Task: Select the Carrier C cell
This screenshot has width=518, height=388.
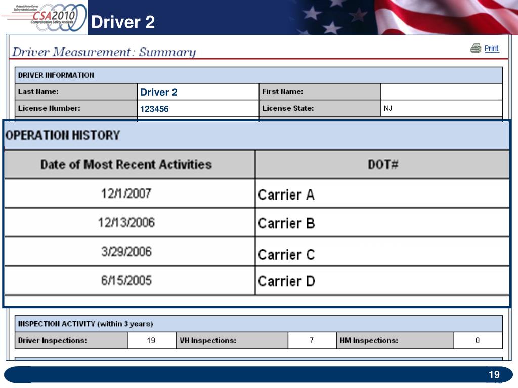Action: (382, 252)
